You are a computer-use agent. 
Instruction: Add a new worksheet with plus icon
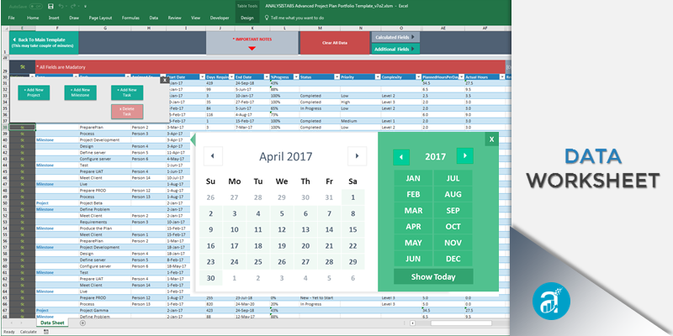82,323
